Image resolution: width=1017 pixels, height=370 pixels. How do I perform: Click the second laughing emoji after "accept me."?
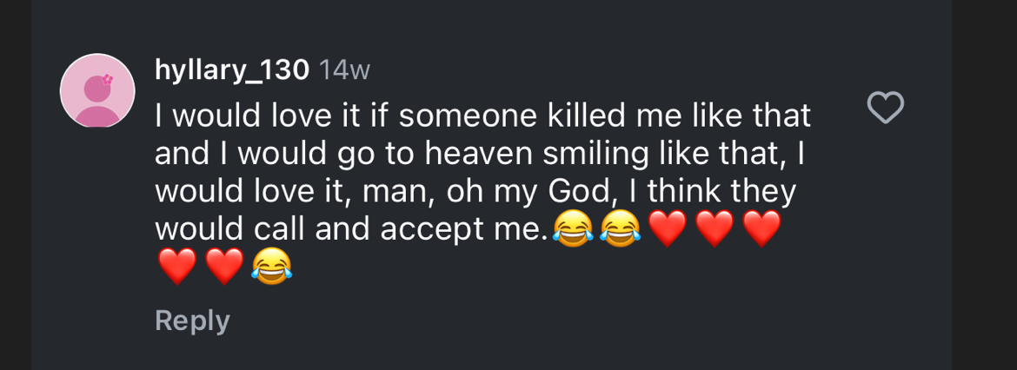coord(620,229)
